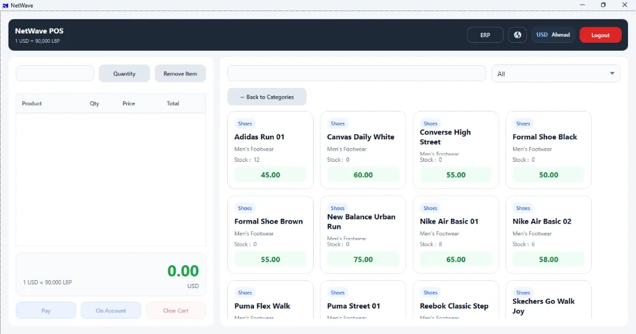Click the 75.00 price on New Balance Urban Run

coord(363,260)
